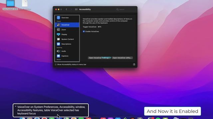Image resolution: width=213 pixels, height=119 pixels.
Task: Select VoiceOver in the sidebar
Action: 67,25
